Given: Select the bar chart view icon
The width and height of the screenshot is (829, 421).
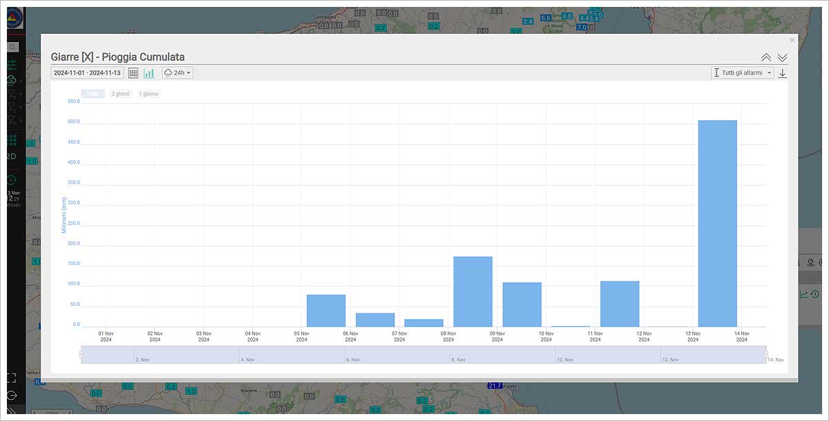Looking at the screenshot, I should [x=149, y=72].
